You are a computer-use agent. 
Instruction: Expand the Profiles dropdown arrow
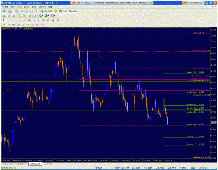tap(12, 11)
